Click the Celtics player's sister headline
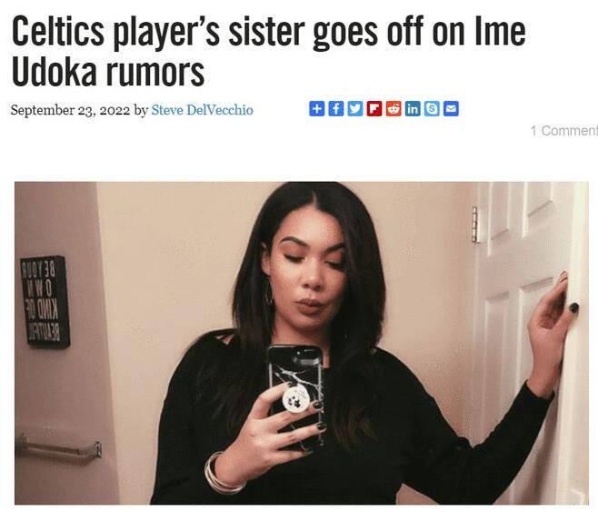This screenshot has height=521, width=598. pyautogui.click(x=268, y=33)
